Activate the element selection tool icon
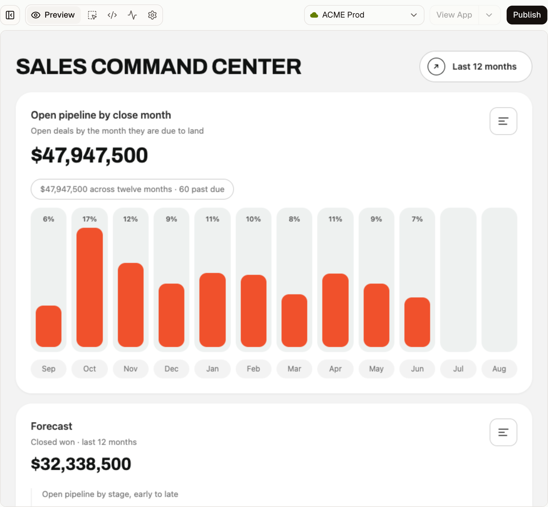The width and height of the screenshot is (548, 507). pos(92,15)
